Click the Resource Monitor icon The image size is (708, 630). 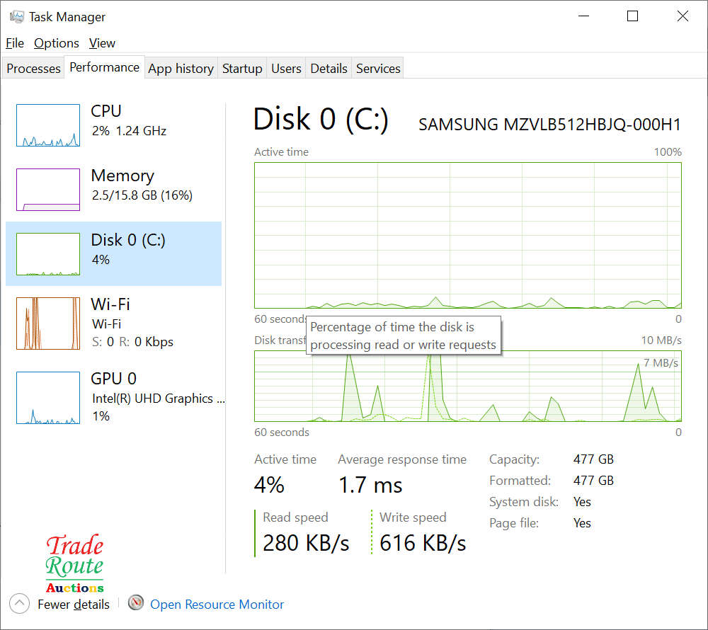137,603
